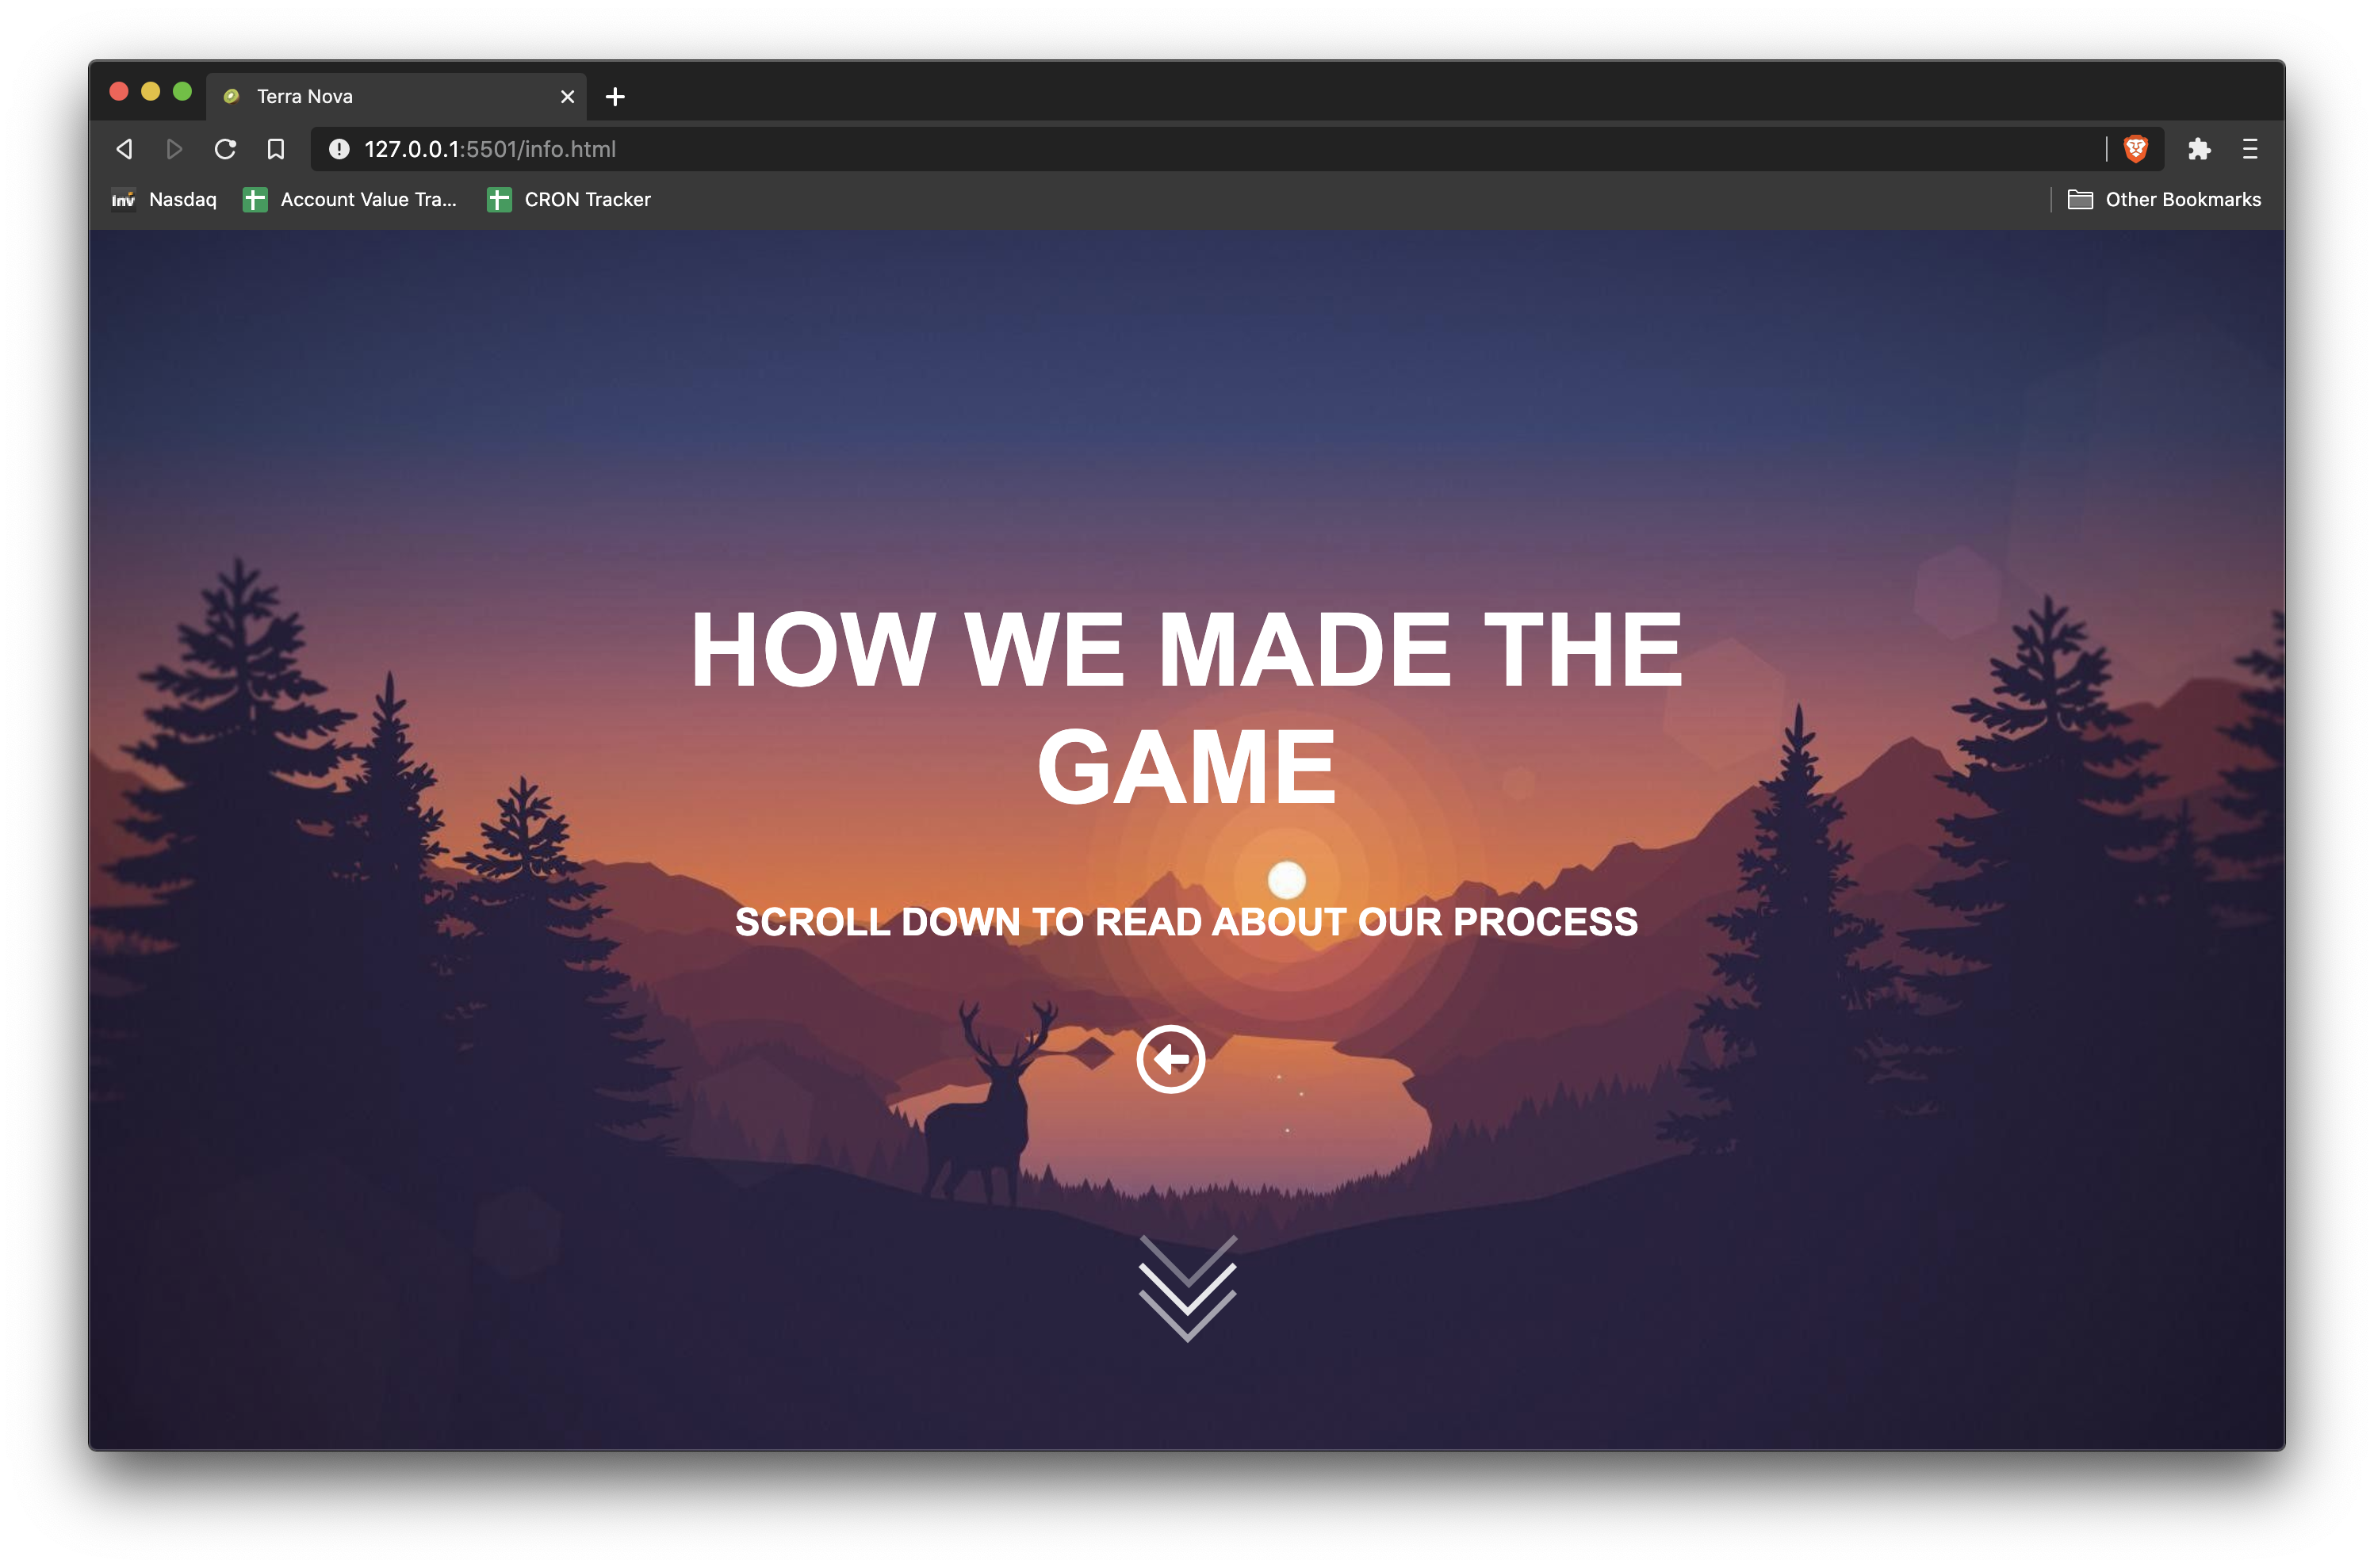Viewport: 2374px width, 1568px height.
Task: Open the CRON Tracker bookmark
Action: point(569,200)
